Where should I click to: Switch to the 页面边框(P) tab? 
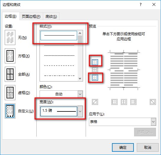pos(31,16)
